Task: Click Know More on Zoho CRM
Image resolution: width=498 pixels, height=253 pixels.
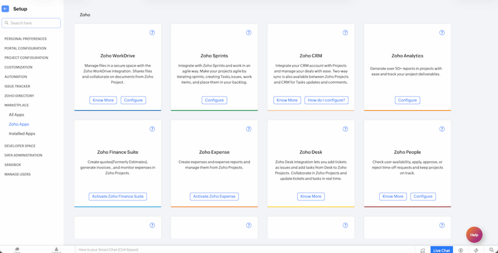Action: pos(287,100)
